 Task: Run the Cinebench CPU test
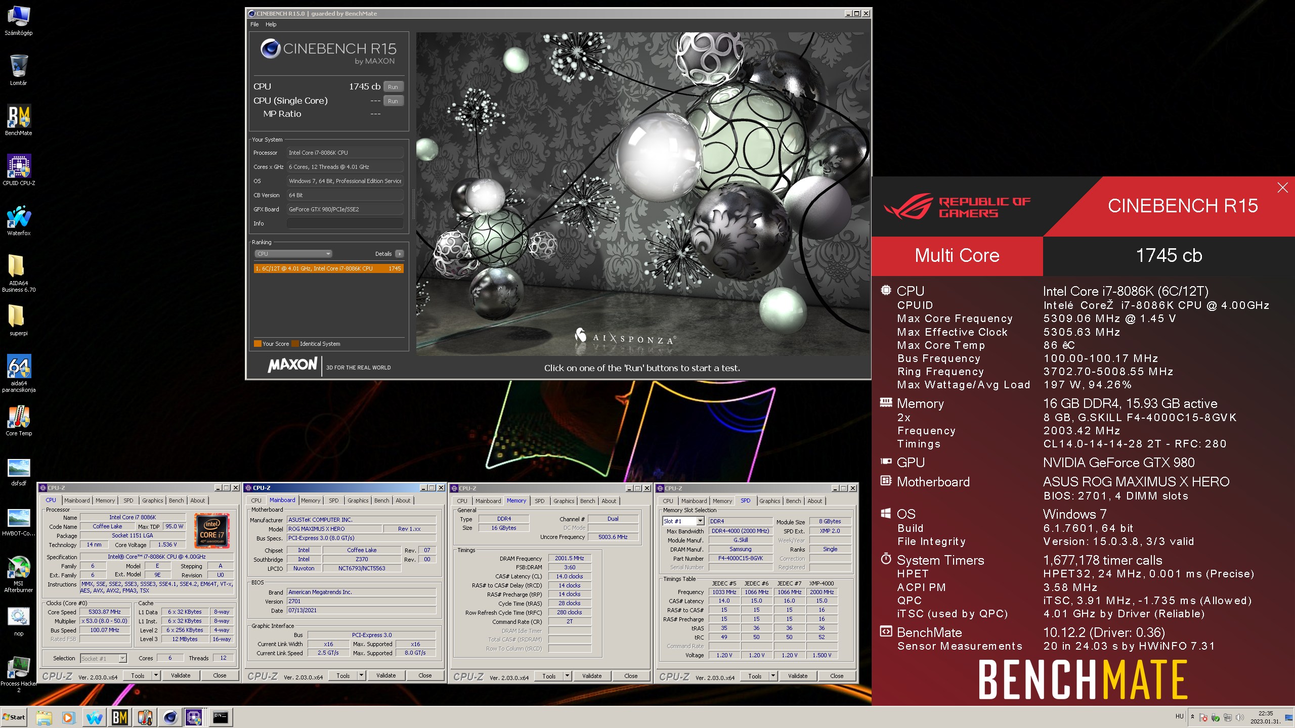(393, 87)
